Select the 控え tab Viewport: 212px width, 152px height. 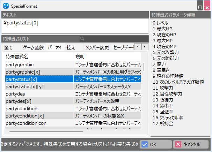pyautogui.click(x=71, y=47)
